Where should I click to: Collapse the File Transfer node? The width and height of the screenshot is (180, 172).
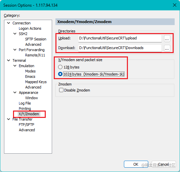9,119
